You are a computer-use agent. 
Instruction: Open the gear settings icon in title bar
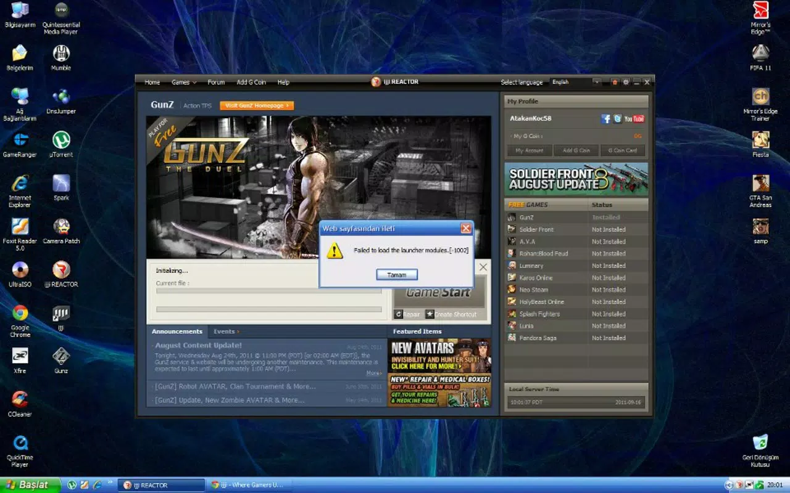point(625,82)
